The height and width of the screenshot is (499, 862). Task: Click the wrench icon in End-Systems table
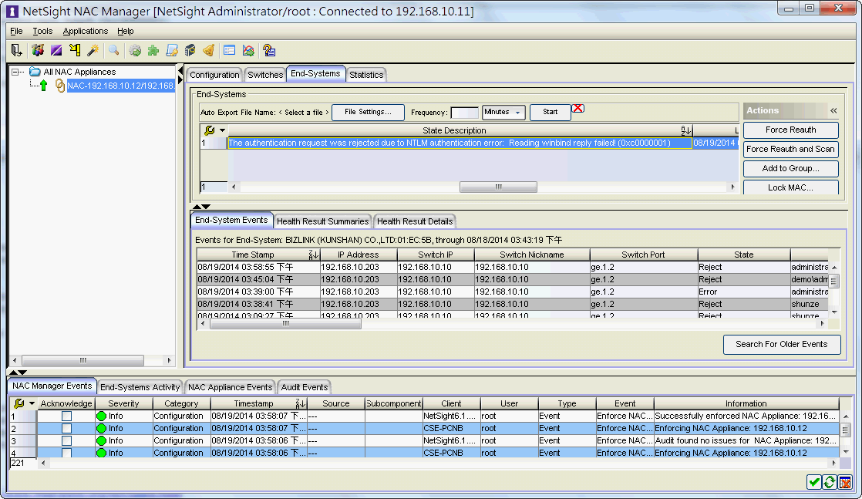(x=209, y=130)
